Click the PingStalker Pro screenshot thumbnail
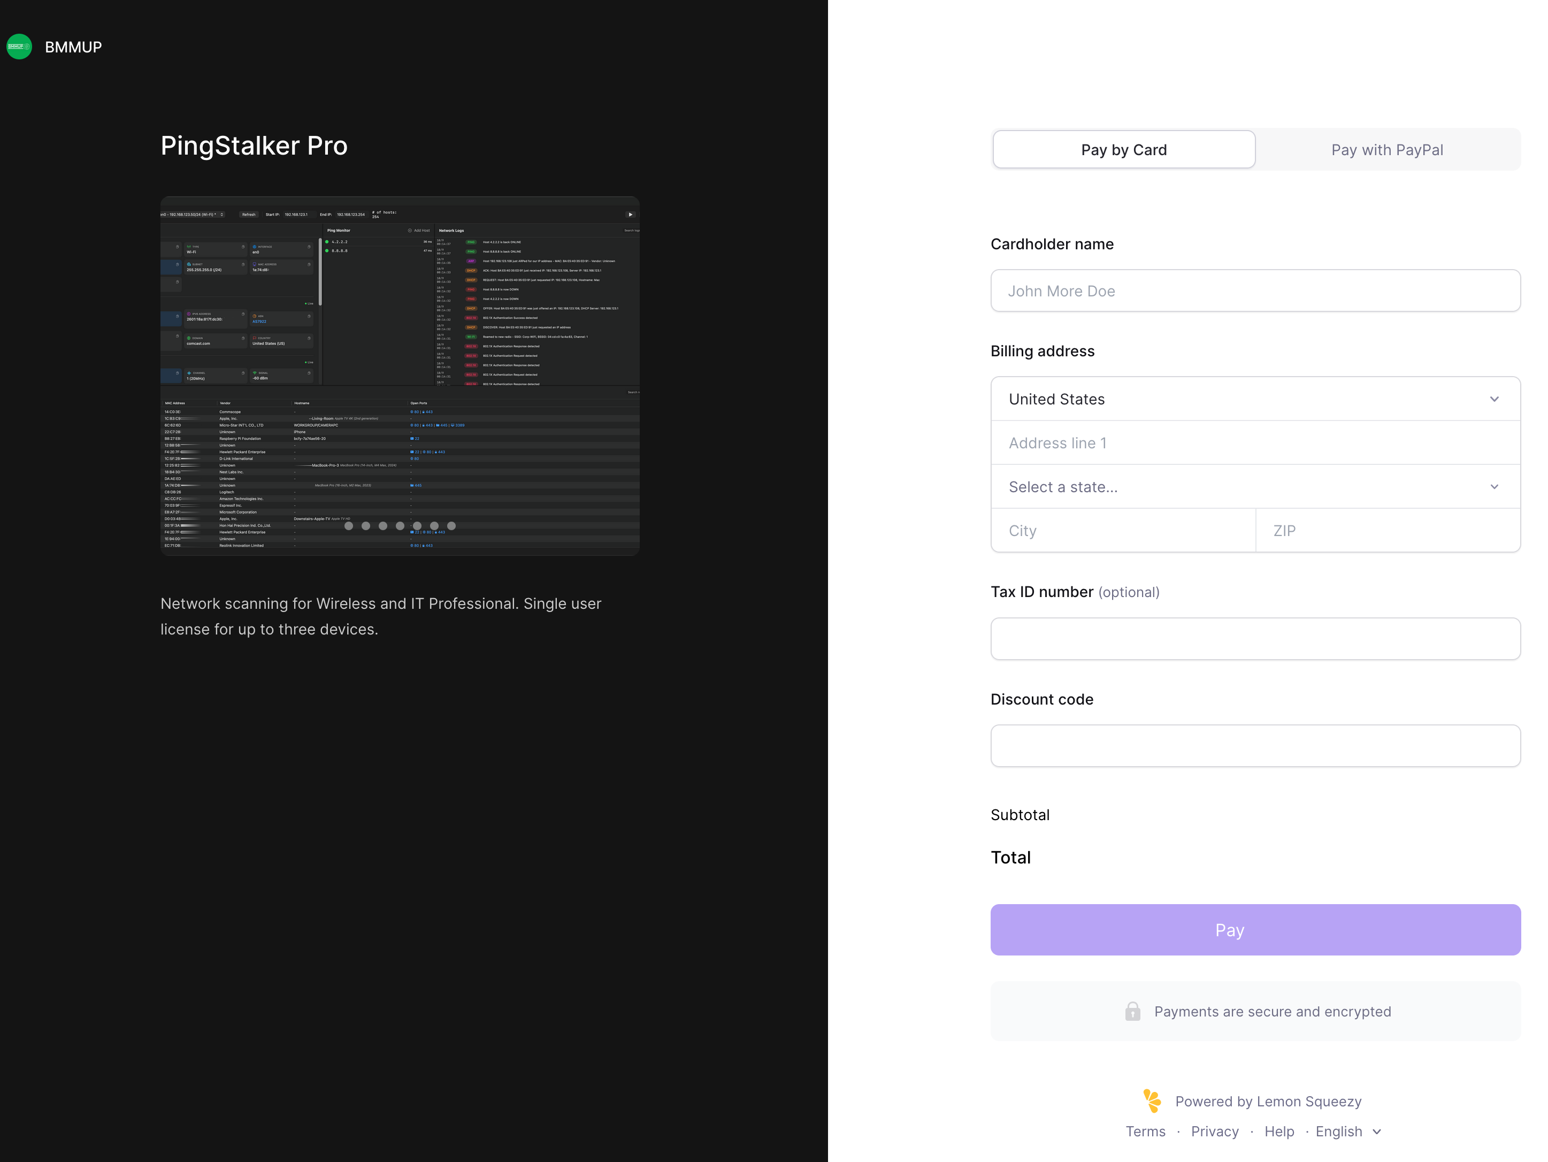 [400, 376]
